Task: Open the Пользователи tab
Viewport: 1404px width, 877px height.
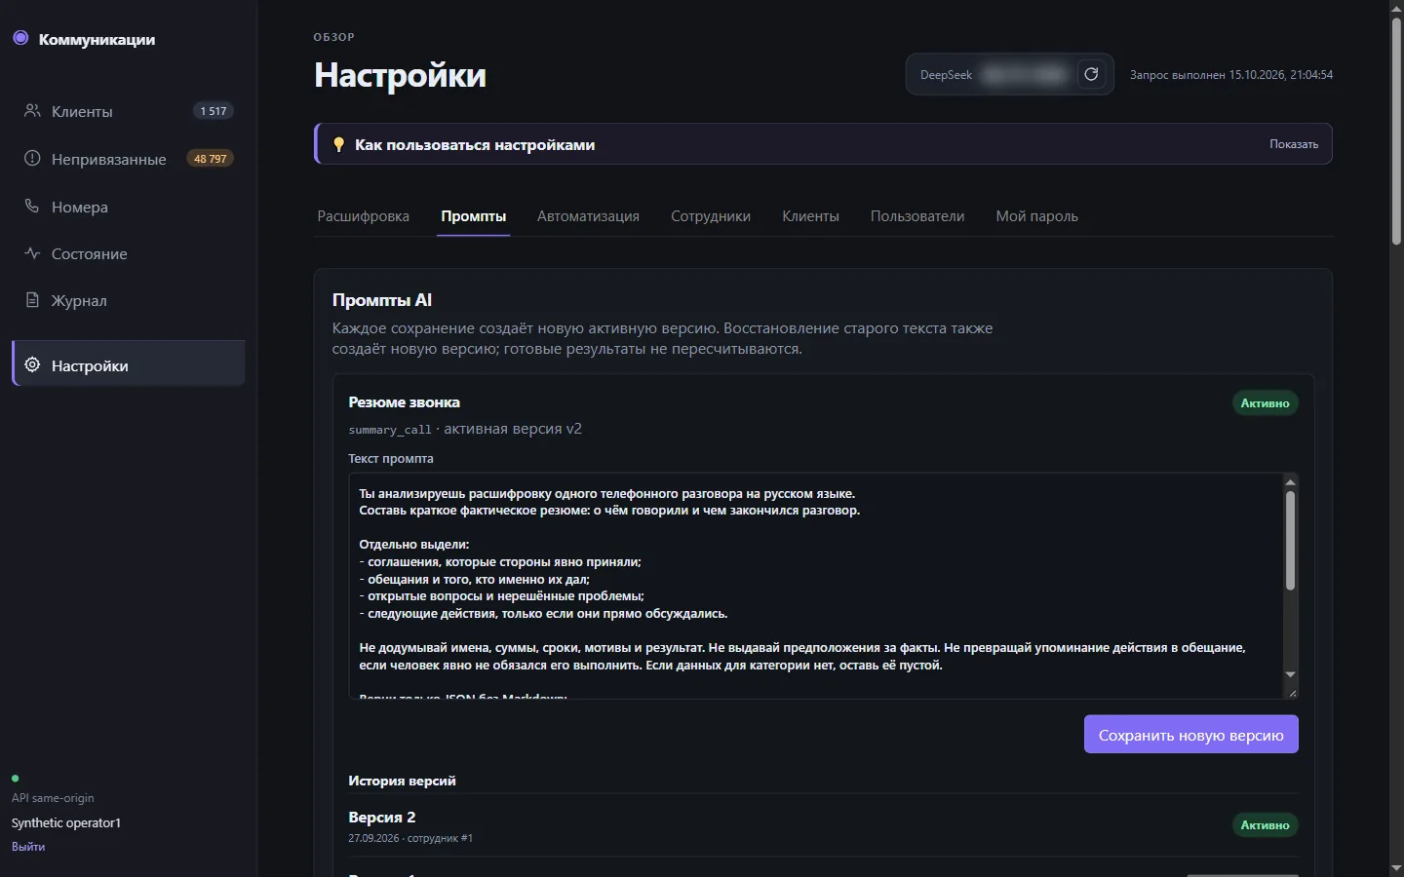Action: click(x=917, y=216)
